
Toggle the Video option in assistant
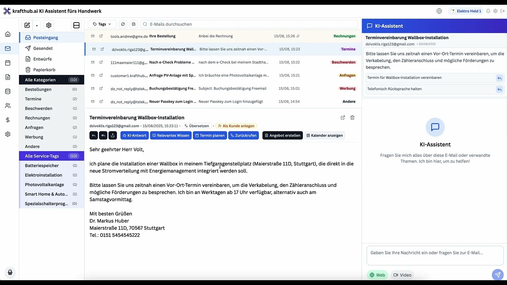pos(402,275)
